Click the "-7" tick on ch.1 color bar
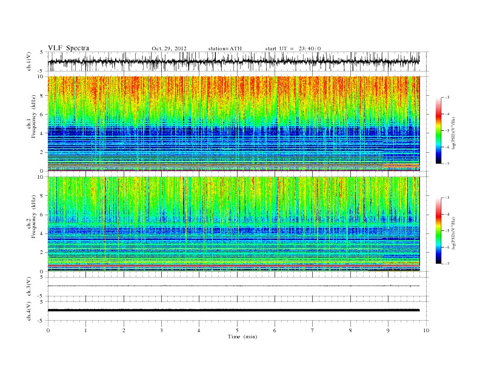 point(447,164)
